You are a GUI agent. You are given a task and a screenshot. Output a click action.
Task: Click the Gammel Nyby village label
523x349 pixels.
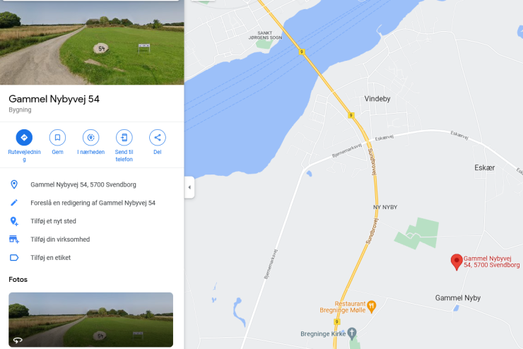coord(458,298)
